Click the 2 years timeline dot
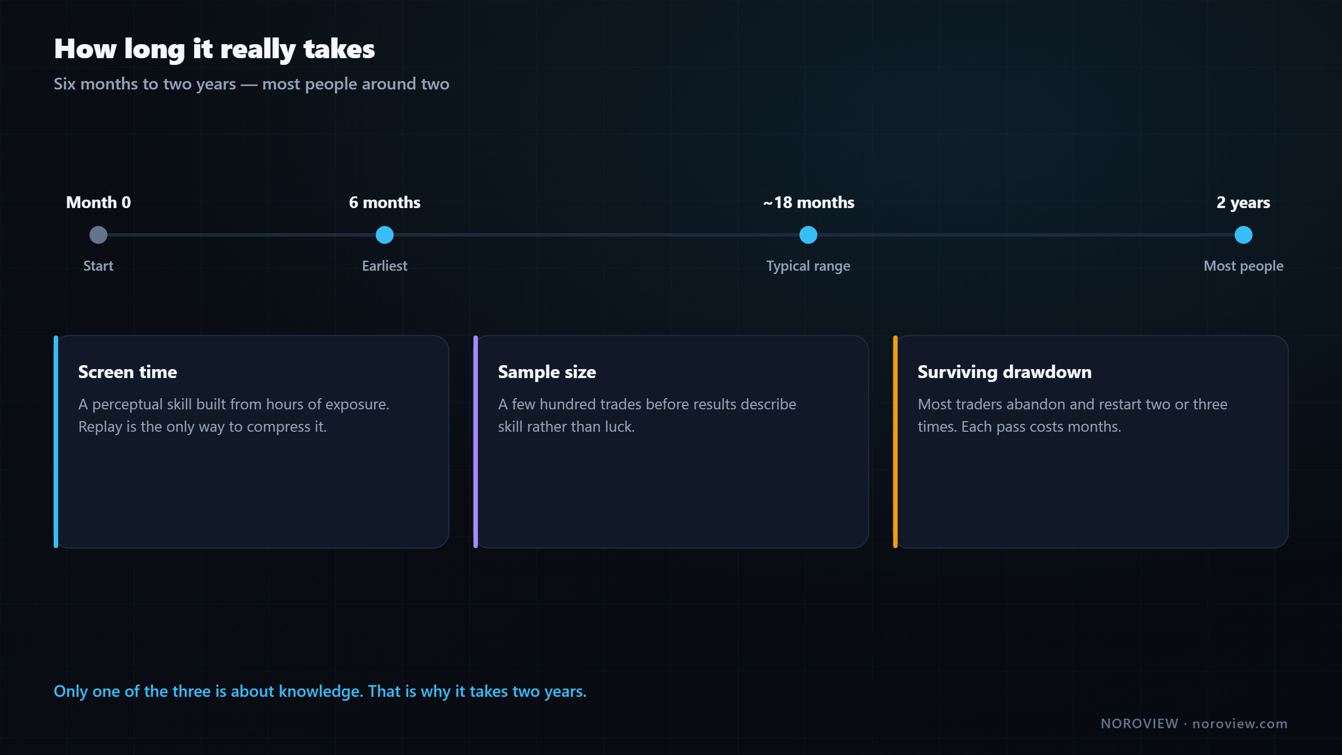 click(1243, 235)
